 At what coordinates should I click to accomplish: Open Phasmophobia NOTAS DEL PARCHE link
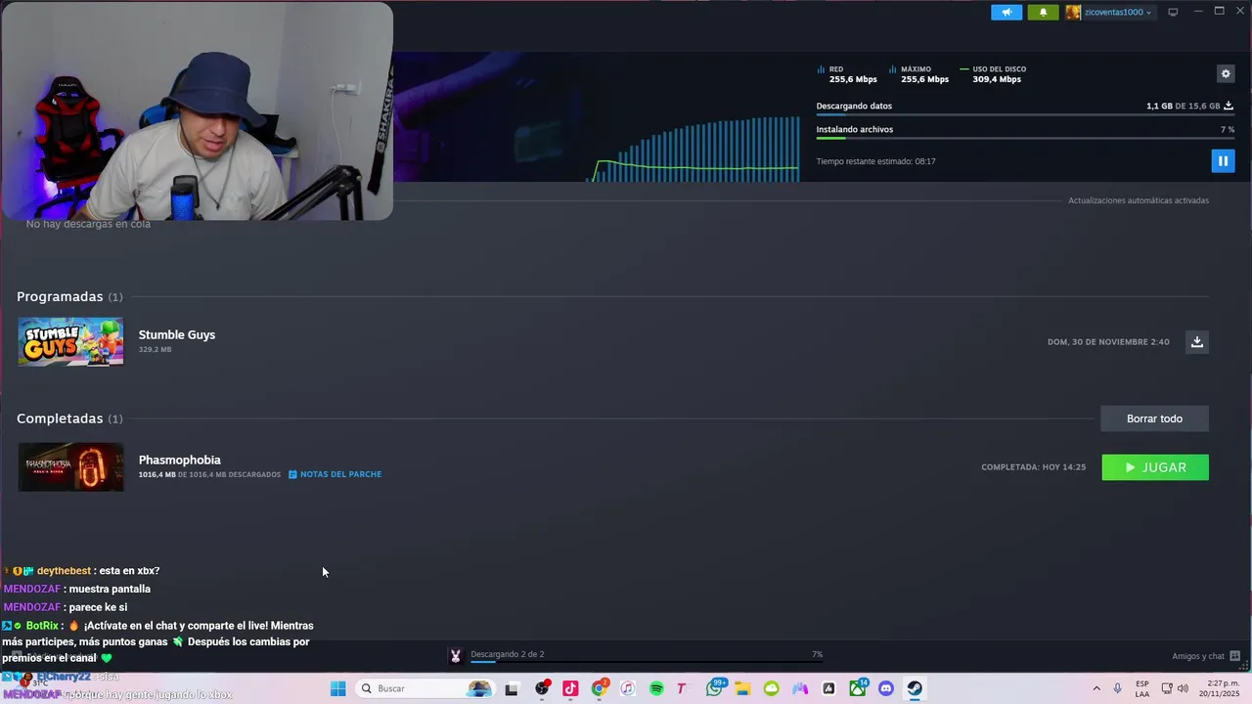335,474
